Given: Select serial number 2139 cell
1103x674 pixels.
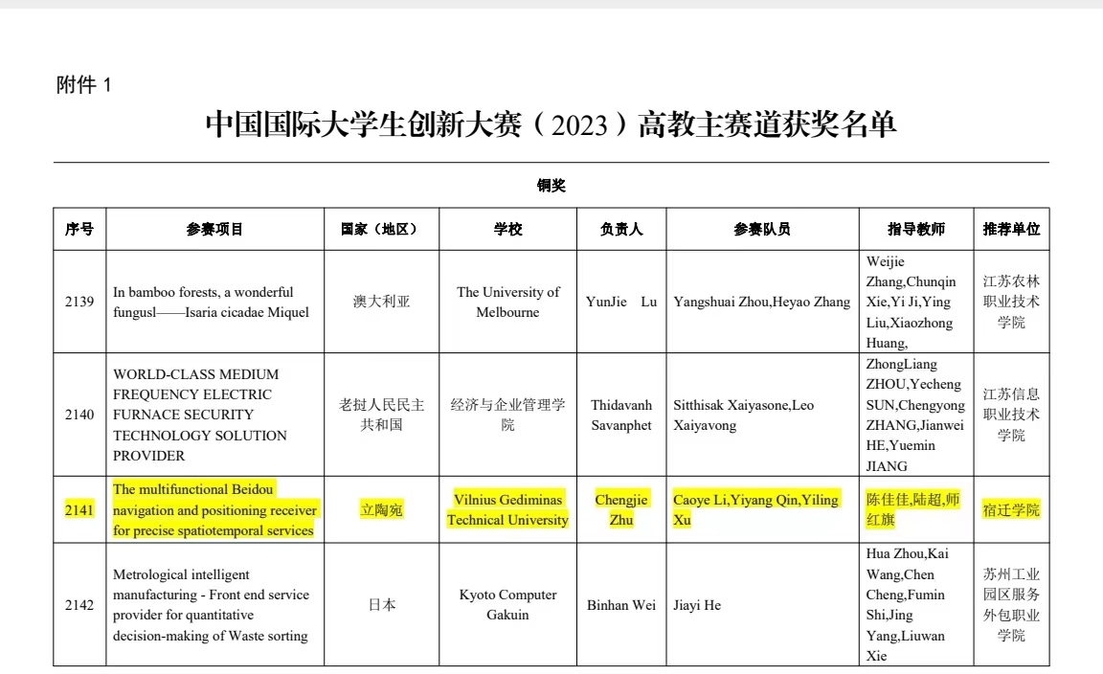Looking at the screenshot, I should point(79,302).
